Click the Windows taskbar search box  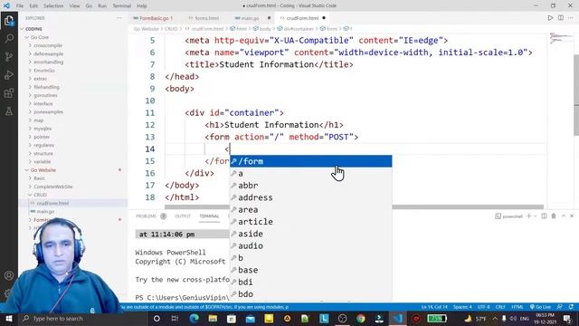82,318
